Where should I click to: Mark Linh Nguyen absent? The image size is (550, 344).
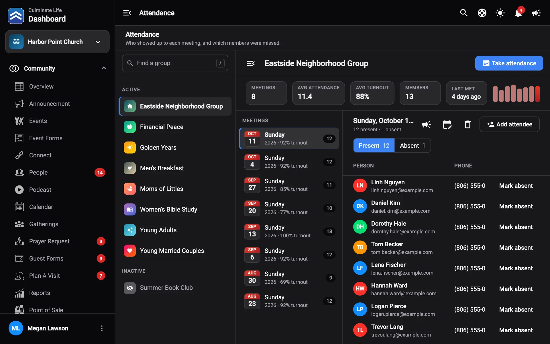click(x=516, y=186)
